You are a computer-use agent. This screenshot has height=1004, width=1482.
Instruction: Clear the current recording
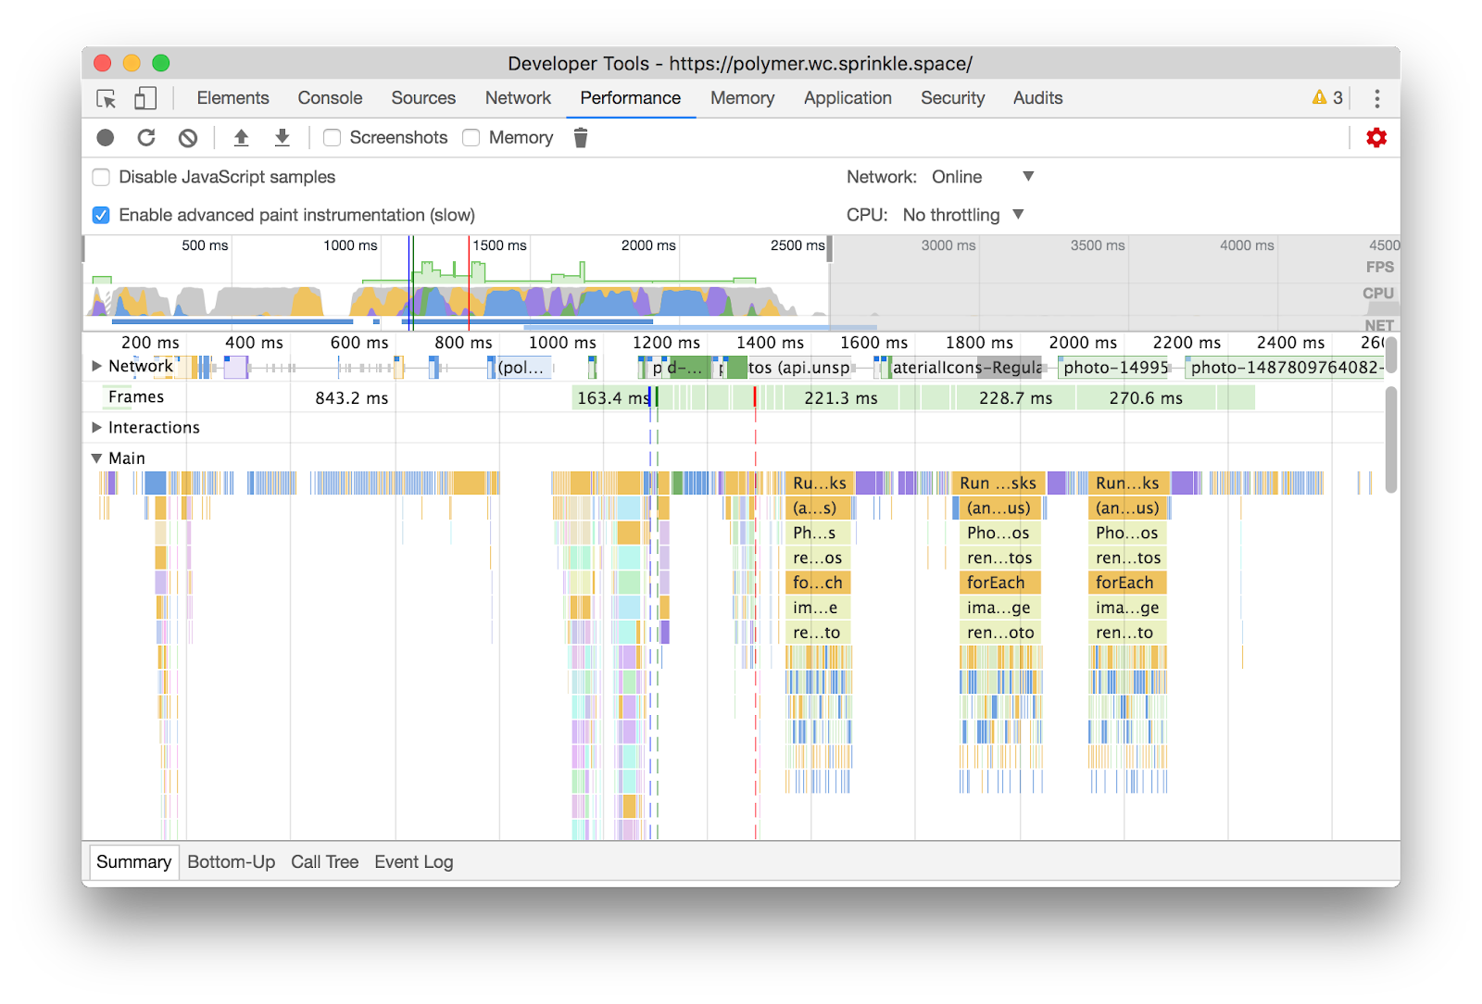(x=188, y=137)
